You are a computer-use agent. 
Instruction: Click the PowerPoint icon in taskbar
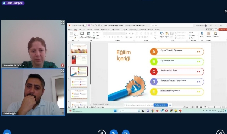point(180,111)
